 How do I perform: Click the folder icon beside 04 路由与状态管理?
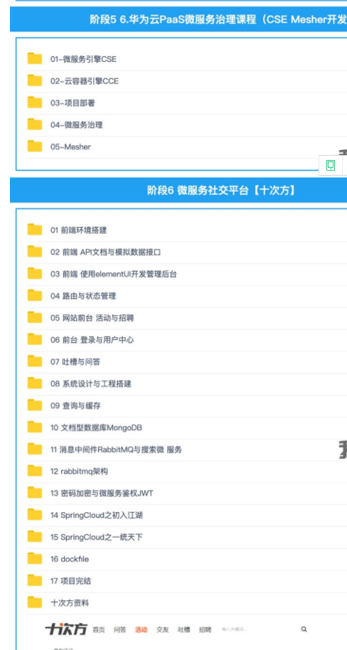pos(35,296)
